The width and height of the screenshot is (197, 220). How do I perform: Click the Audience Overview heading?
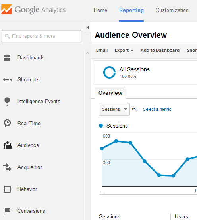click(x=131, y=35)
